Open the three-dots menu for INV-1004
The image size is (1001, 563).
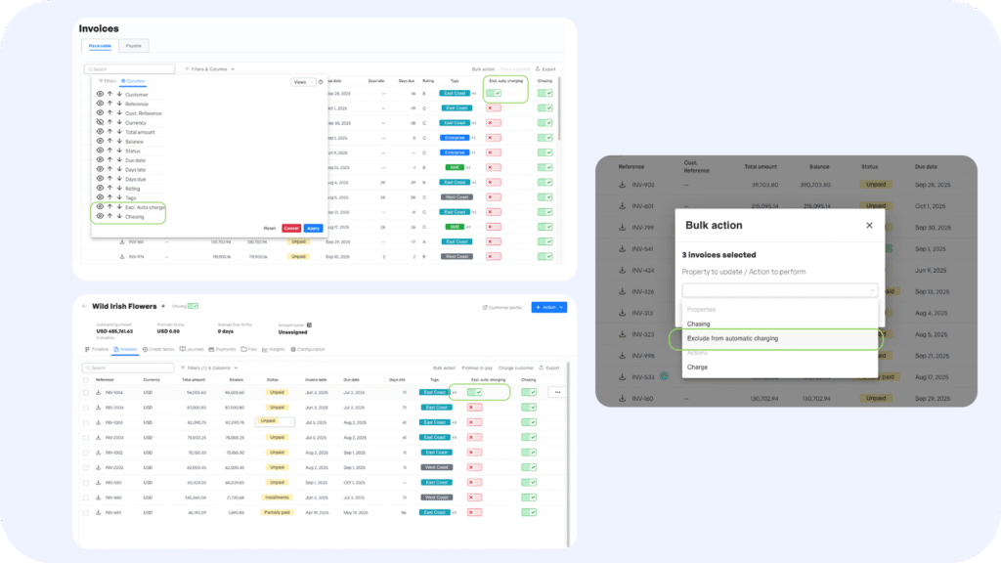[557, 392]
